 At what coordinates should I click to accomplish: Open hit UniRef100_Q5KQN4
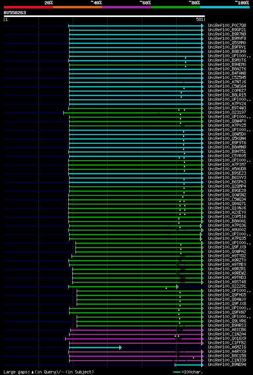[227, 139]
